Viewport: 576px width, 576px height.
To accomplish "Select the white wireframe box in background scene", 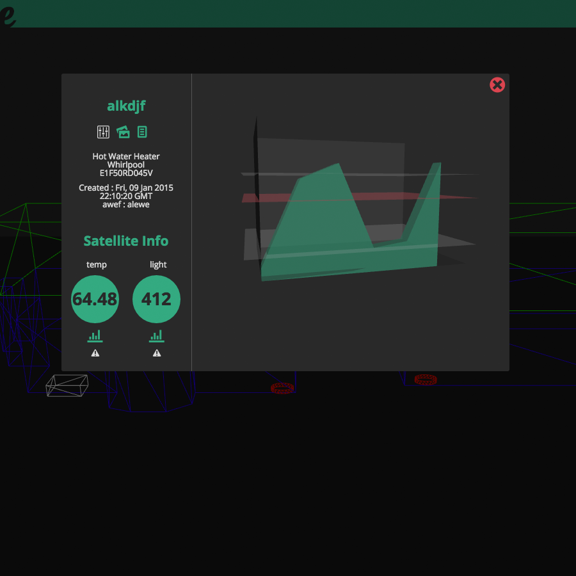I will pos(67,385).
